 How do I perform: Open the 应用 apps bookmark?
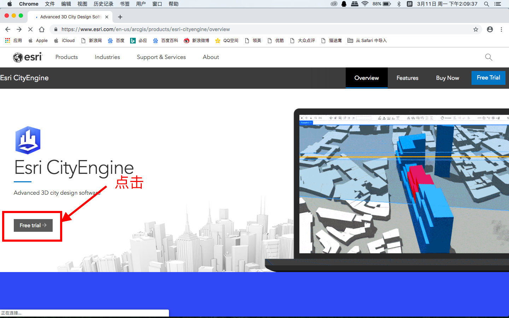(13, 41)
